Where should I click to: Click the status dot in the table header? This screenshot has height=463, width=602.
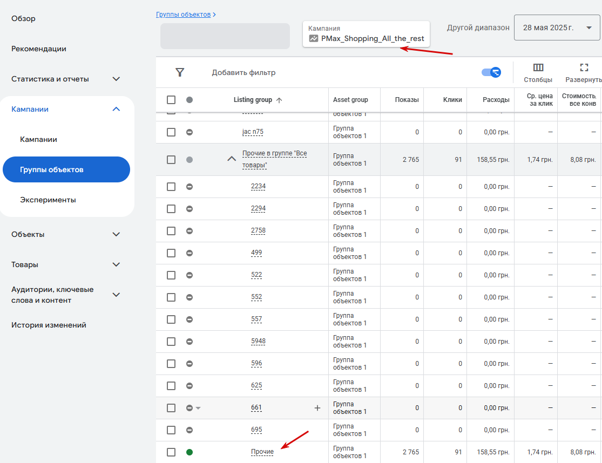[190, 100]
